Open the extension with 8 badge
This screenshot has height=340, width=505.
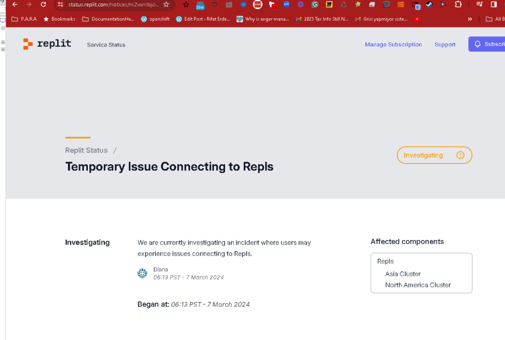coord(416,5)
